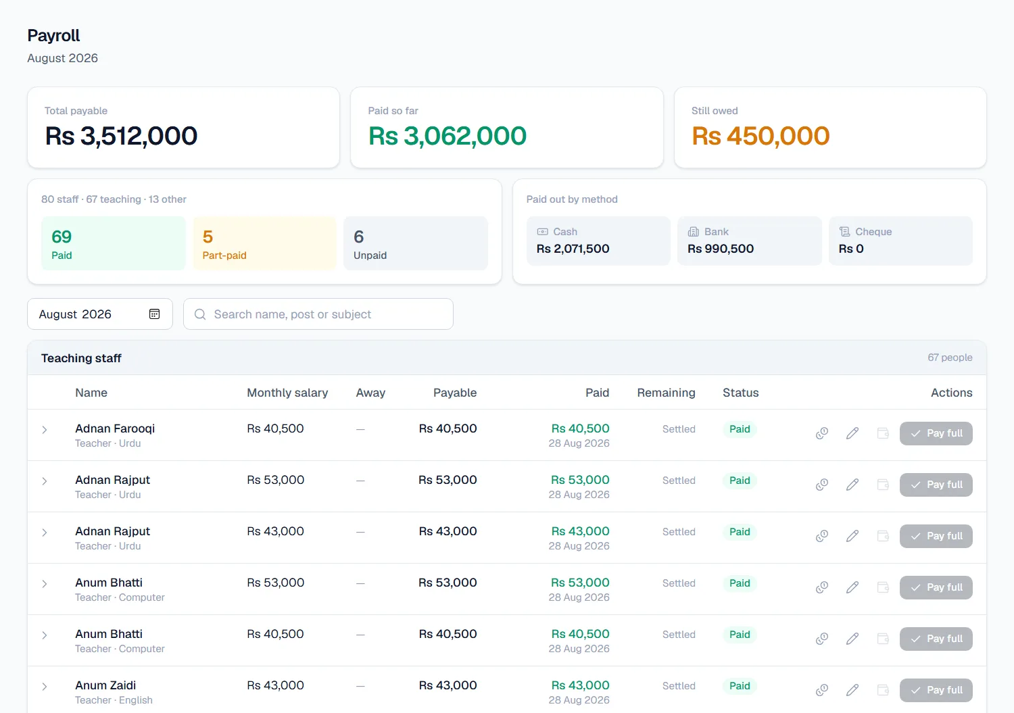Expand Adnan Farooqi's row details
Screen dimensions: 1014x713
[x=45, y=430]
